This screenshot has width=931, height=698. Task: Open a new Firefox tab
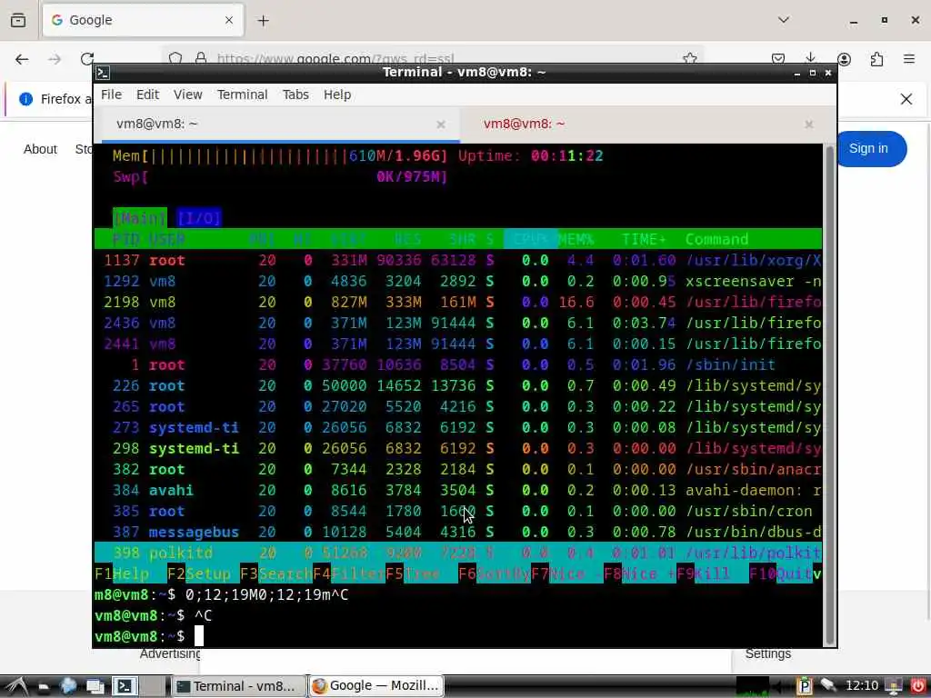[x=263, y=21]
